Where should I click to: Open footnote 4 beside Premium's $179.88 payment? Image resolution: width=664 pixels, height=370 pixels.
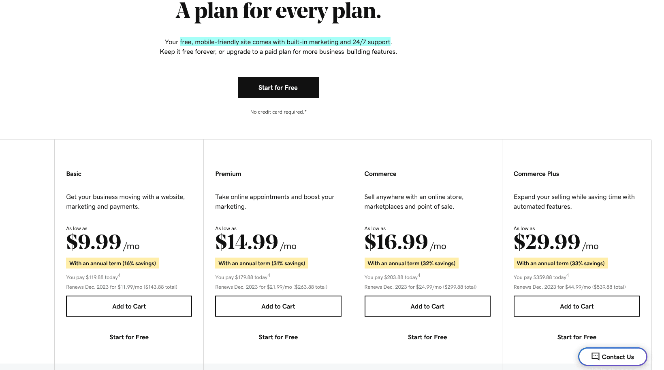click(269, 275)
